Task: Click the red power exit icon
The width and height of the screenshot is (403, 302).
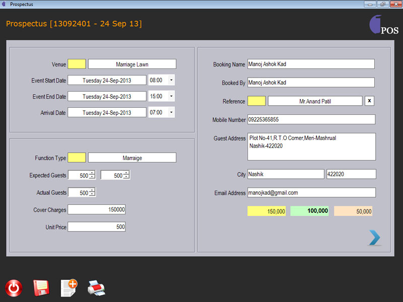Action: pos(14,288)
